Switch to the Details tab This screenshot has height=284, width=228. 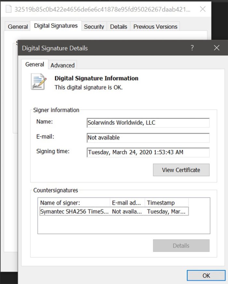coord(118,27)
